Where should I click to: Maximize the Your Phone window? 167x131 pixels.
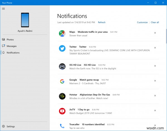click(x=156, y=3)
